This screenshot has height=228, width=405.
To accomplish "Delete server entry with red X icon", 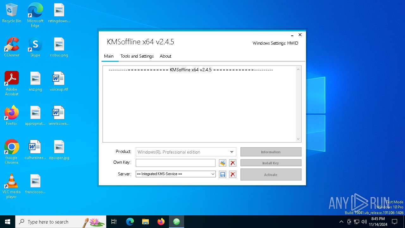I will (233, 174).
